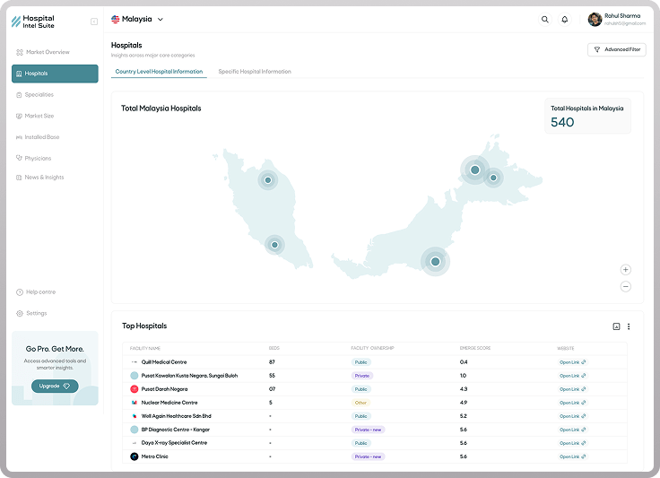Zoom out on the map
Image resolution: width=660 pixels, height=478 pixels.
click(x=625, y=286)
